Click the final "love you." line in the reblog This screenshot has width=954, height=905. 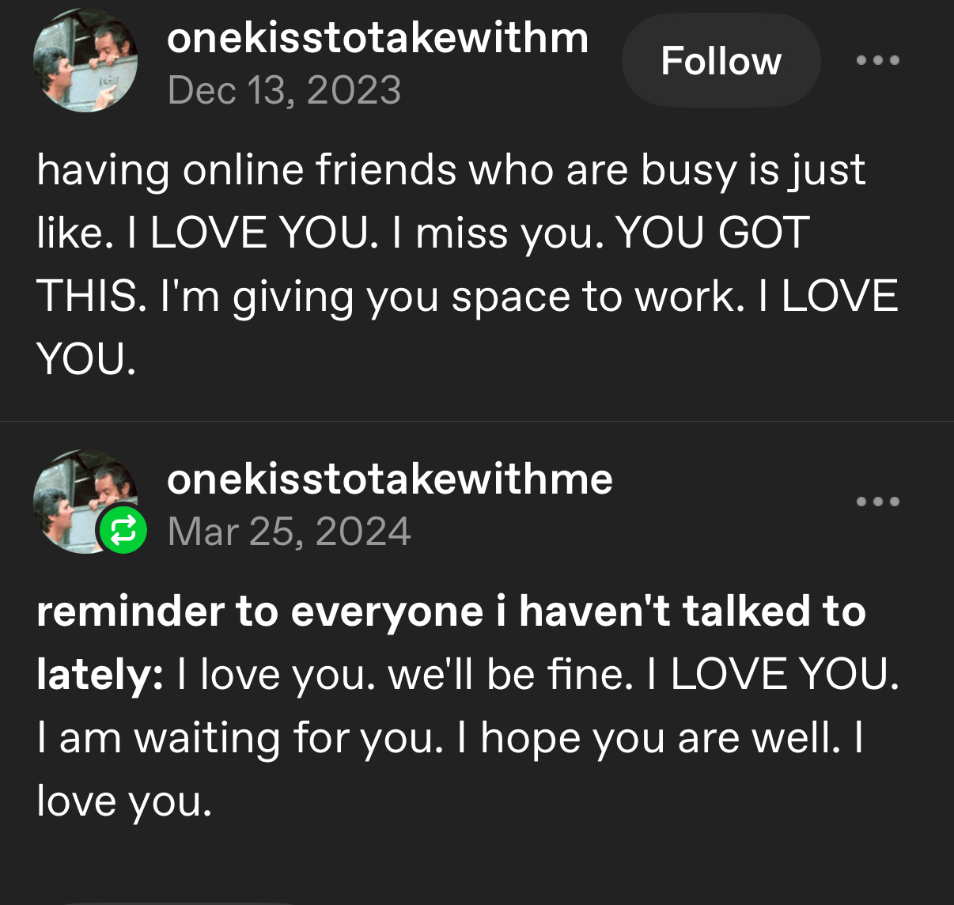tap(124, 801)
